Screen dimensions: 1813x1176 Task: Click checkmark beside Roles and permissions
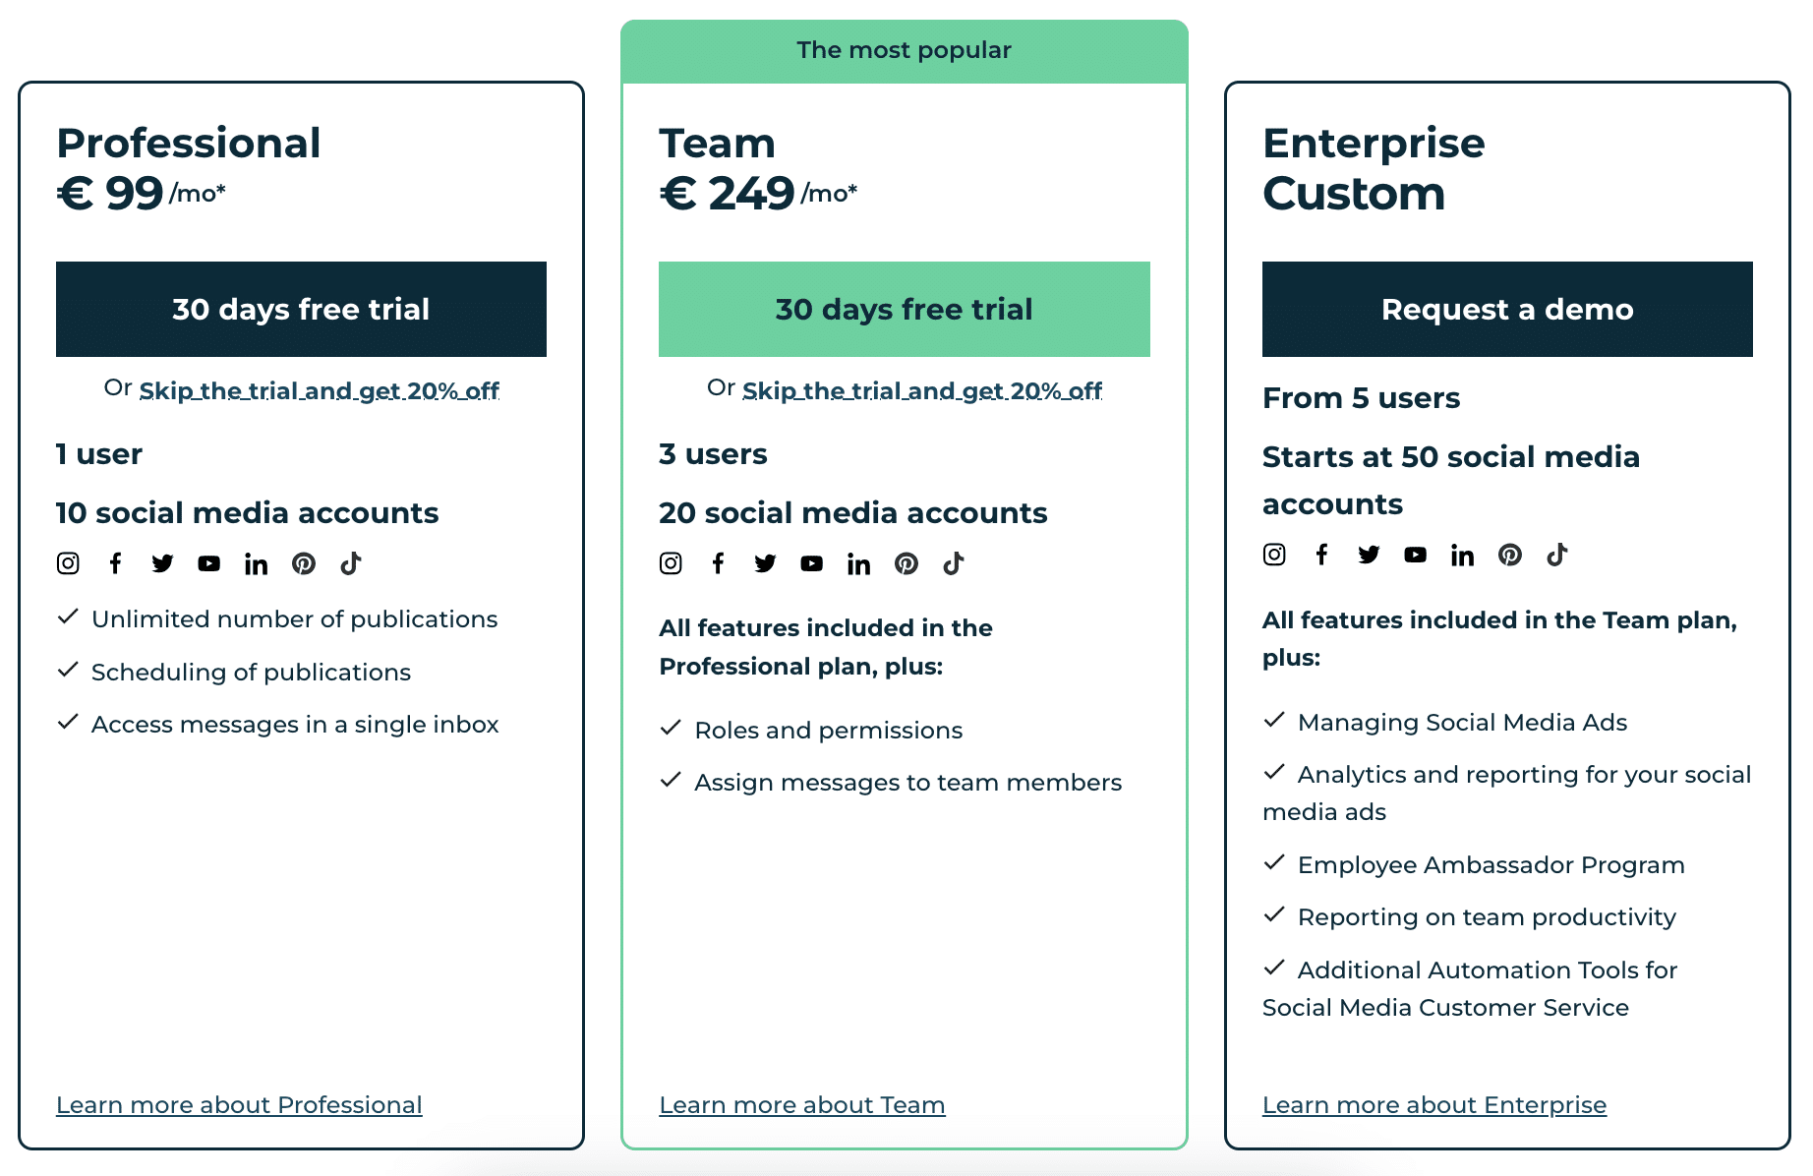[x=671, y=729]
